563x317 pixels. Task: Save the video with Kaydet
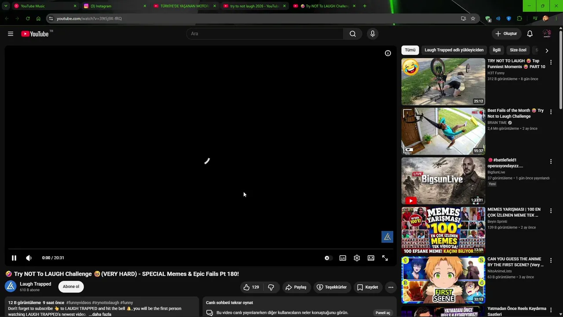[368, 287]
